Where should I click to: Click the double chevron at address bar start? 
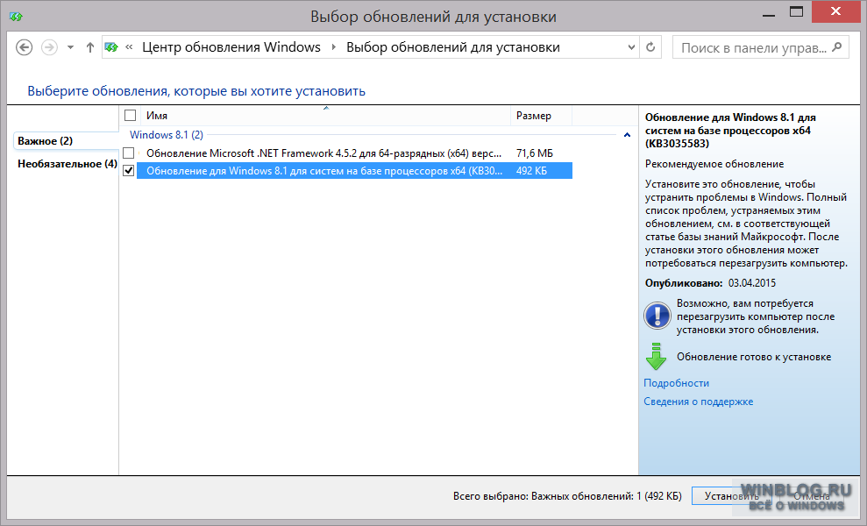click(129, 47)
